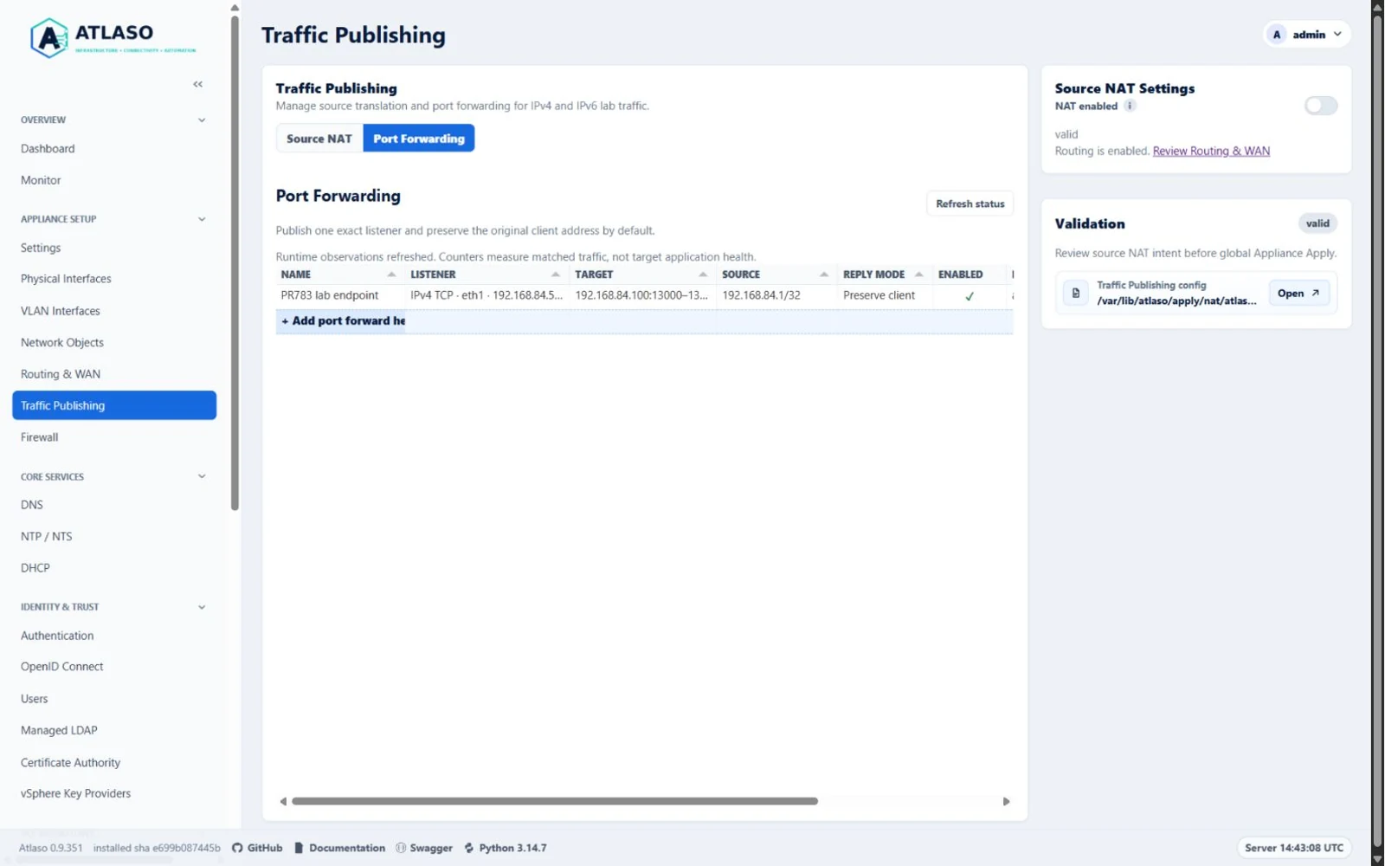Open the admin user dropdown
This screenshot has height=866, width=1385.
pos(1306,35)
